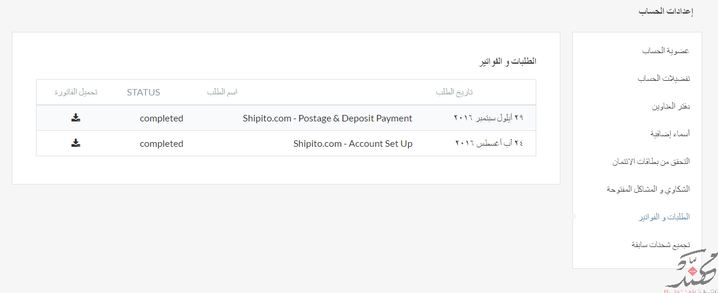This screenshot has height=293, width=718.
Task: Select التحقق من بطاقات الائتمان option
Action: coord(651,162)
